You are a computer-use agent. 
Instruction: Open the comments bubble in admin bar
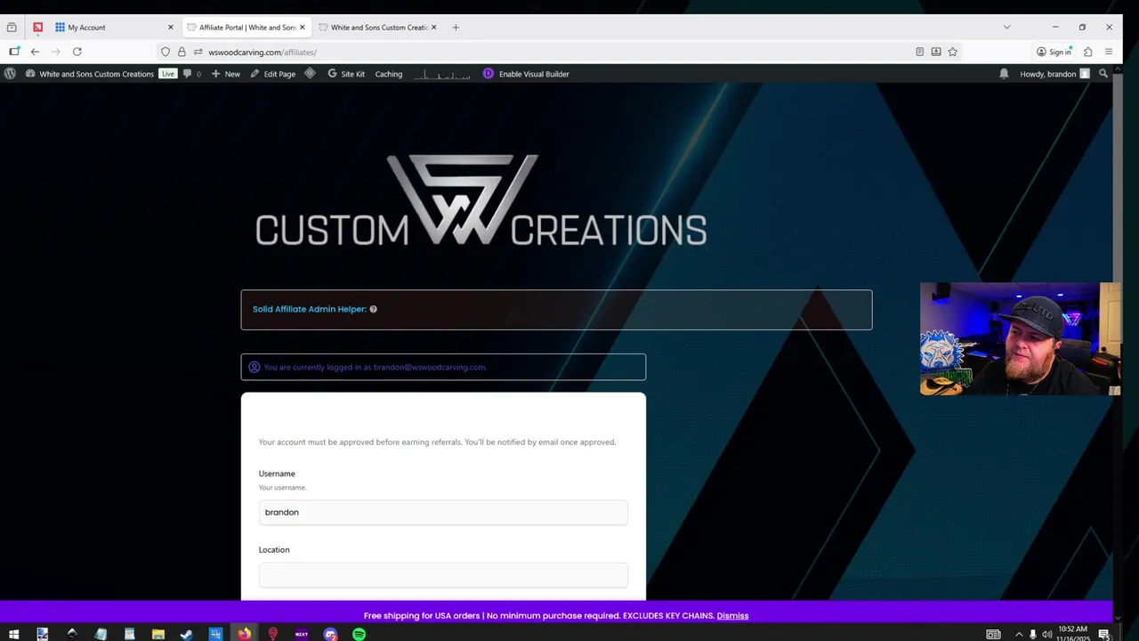coord(191,74)
